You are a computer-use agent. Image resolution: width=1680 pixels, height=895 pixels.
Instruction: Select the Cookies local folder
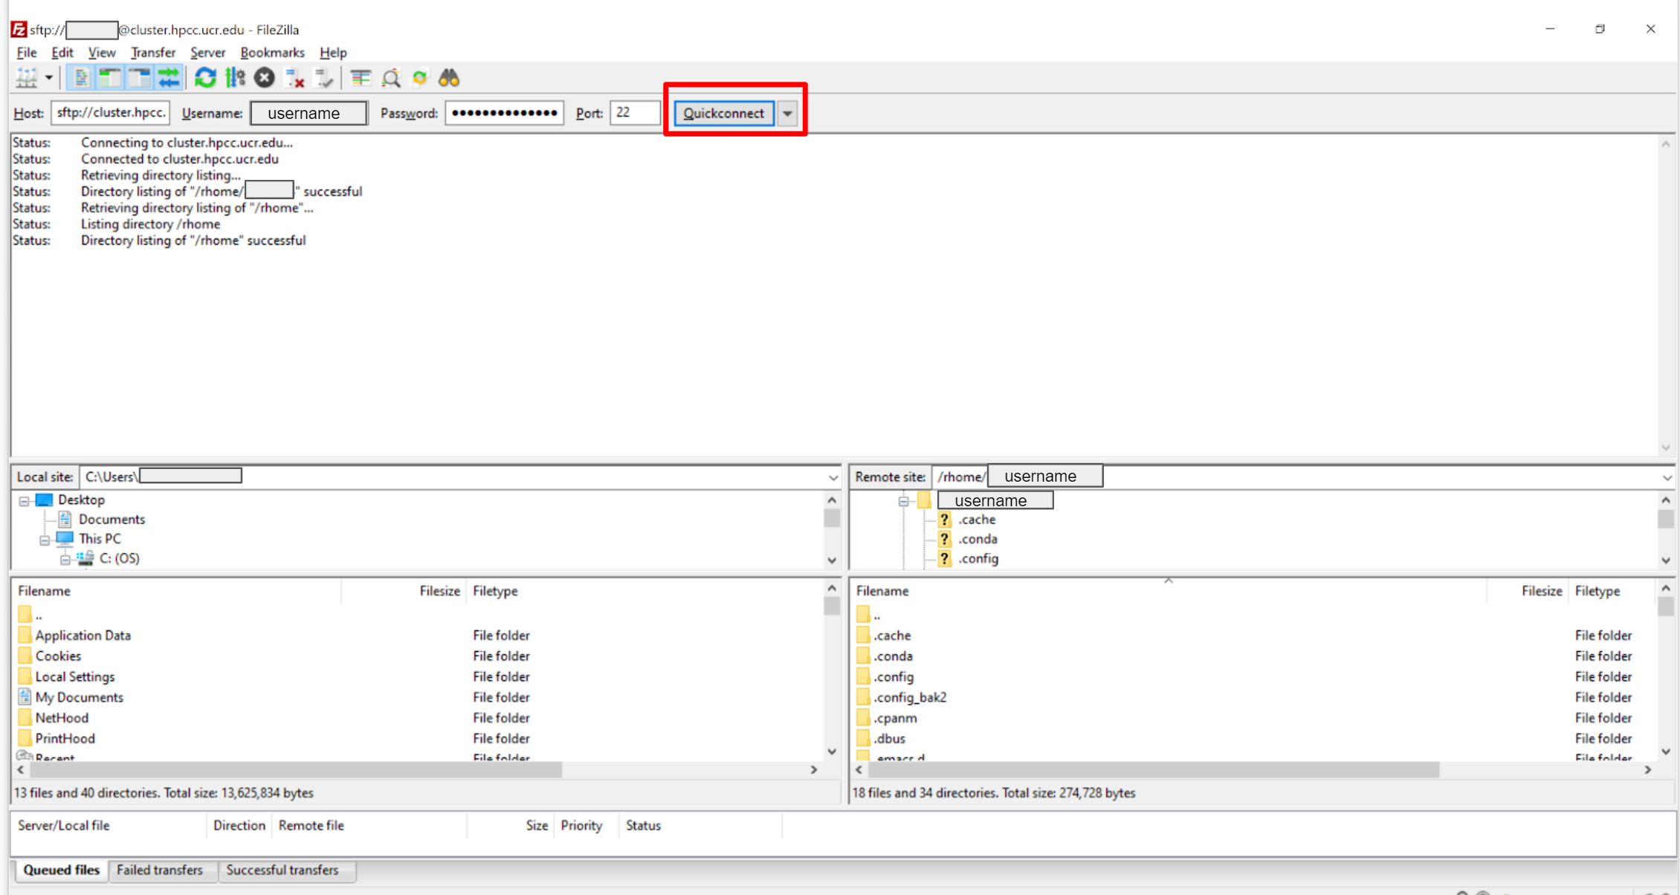coord(58,656)
